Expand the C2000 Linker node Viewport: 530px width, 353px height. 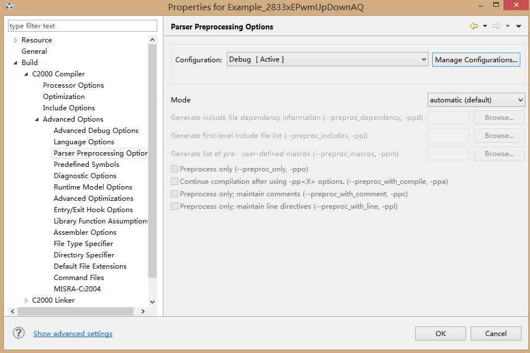coord(26,300)
